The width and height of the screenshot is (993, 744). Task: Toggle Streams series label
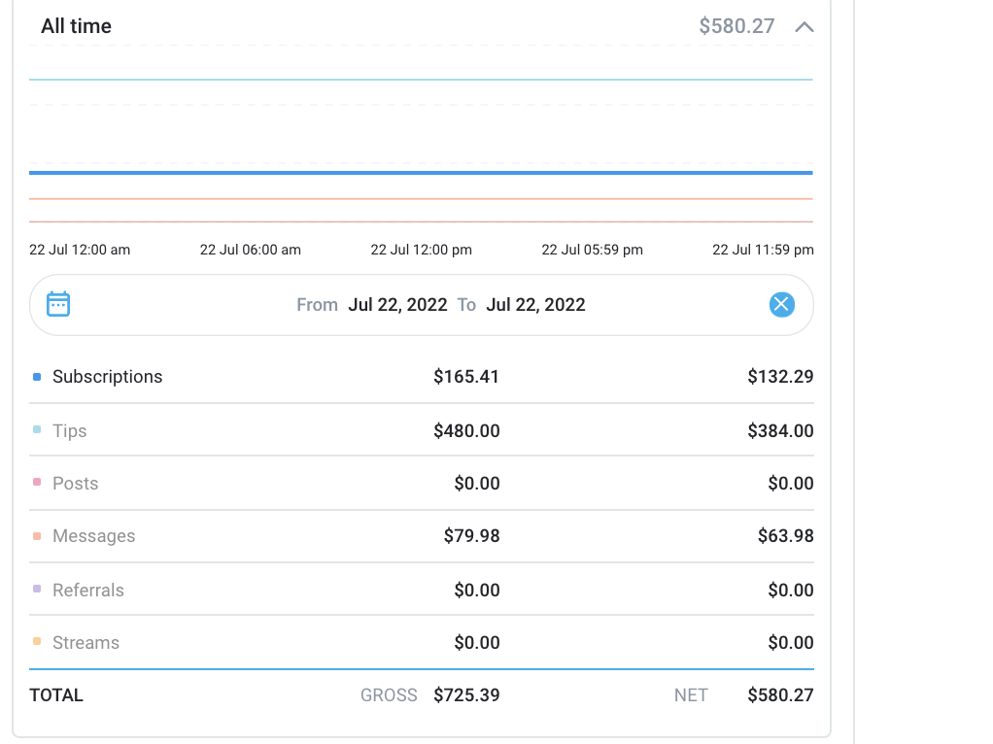tap(86, 643)
